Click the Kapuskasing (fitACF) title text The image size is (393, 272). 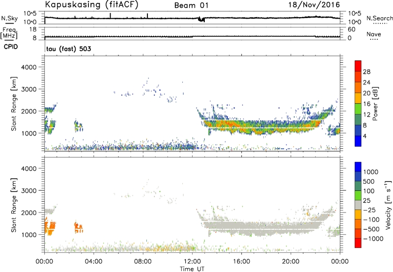click(91, 4)
